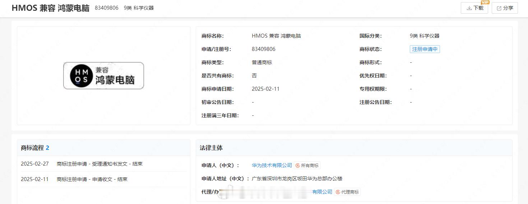Open the HMOS 鸿蒙电脑 trademark logo image

pyautogui.click(x=103, y=76)
